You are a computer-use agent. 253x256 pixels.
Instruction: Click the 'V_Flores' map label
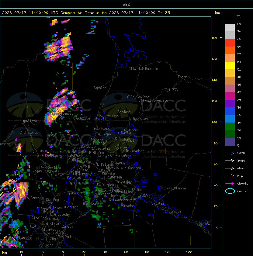46,245
